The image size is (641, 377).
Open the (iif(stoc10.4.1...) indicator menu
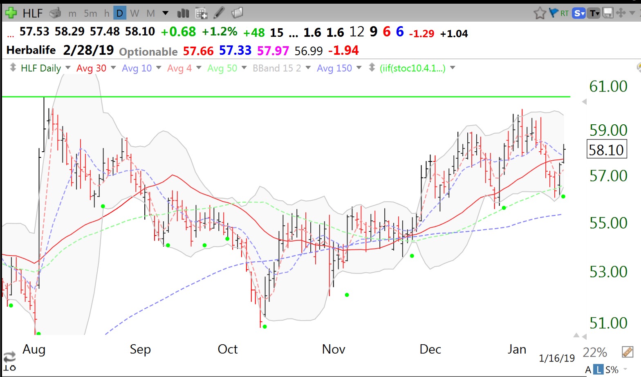(x=453, y=68)
